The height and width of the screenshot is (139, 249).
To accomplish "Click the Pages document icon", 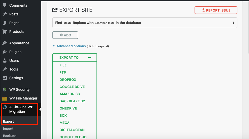I will [5, 23].
